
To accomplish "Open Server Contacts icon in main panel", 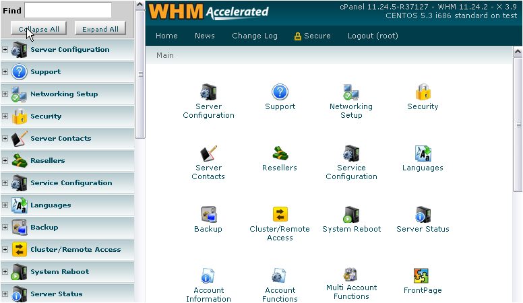I will 208,154.
